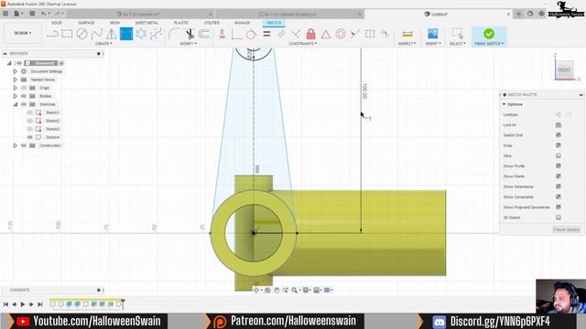The image size is (586, 329).
Task: Jump to the timeline's end
Action: click(40, 304)
